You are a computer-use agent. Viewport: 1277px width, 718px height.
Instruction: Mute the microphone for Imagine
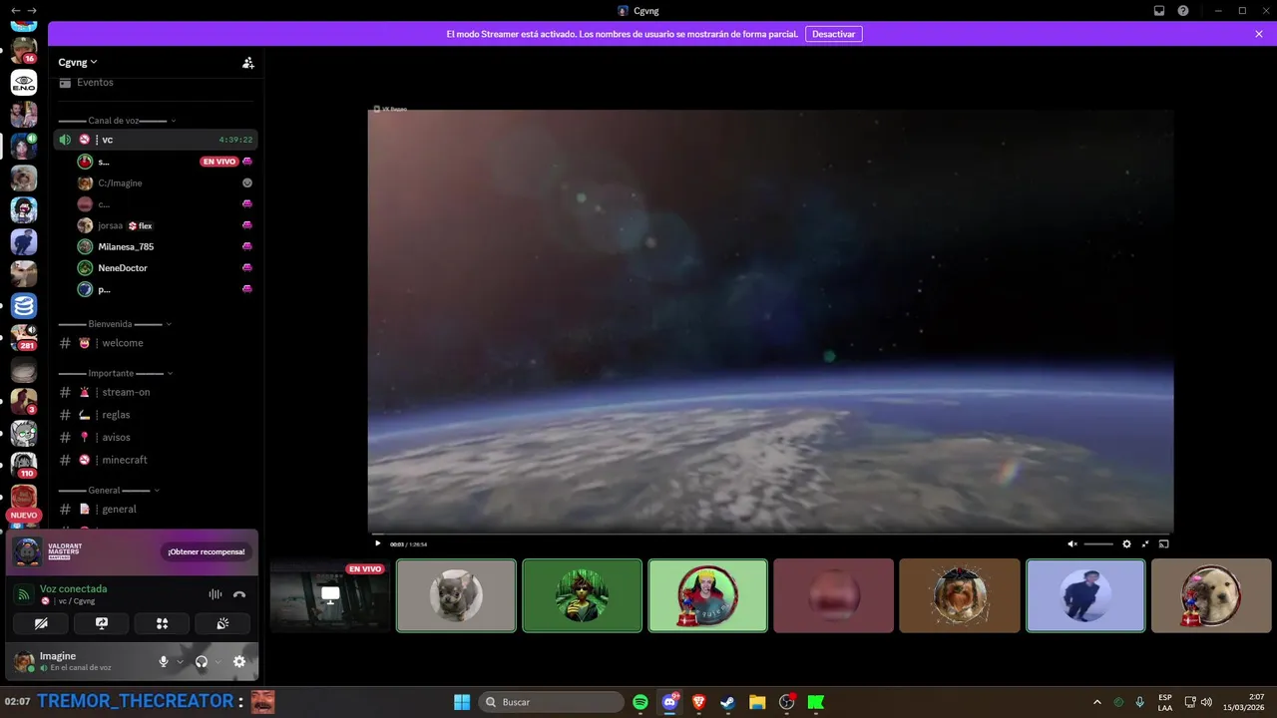pyautogui.click(x=164, y=661)
